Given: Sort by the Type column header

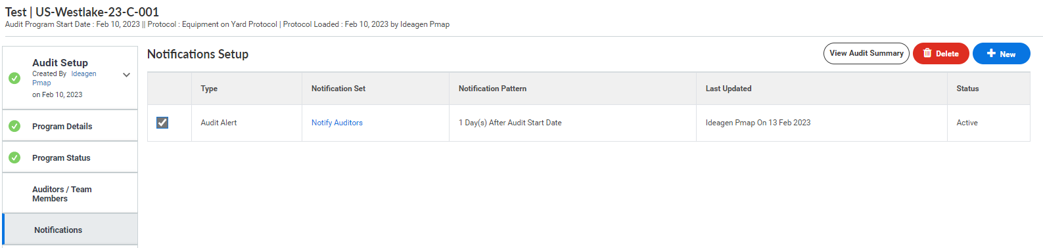Looking at the screenshot, I should [209, 89].
